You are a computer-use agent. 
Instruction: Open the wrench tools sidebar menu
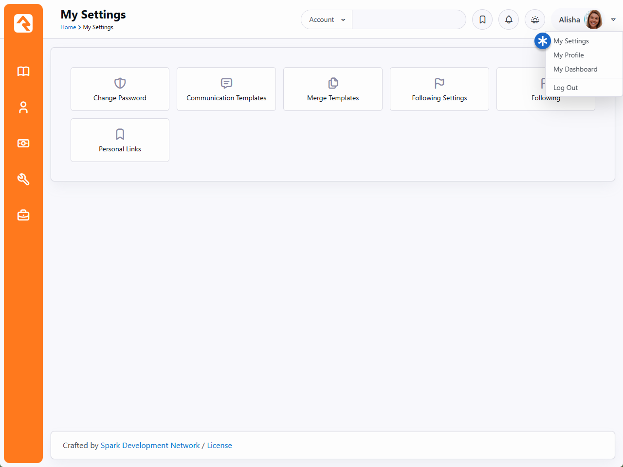[23, 180]
